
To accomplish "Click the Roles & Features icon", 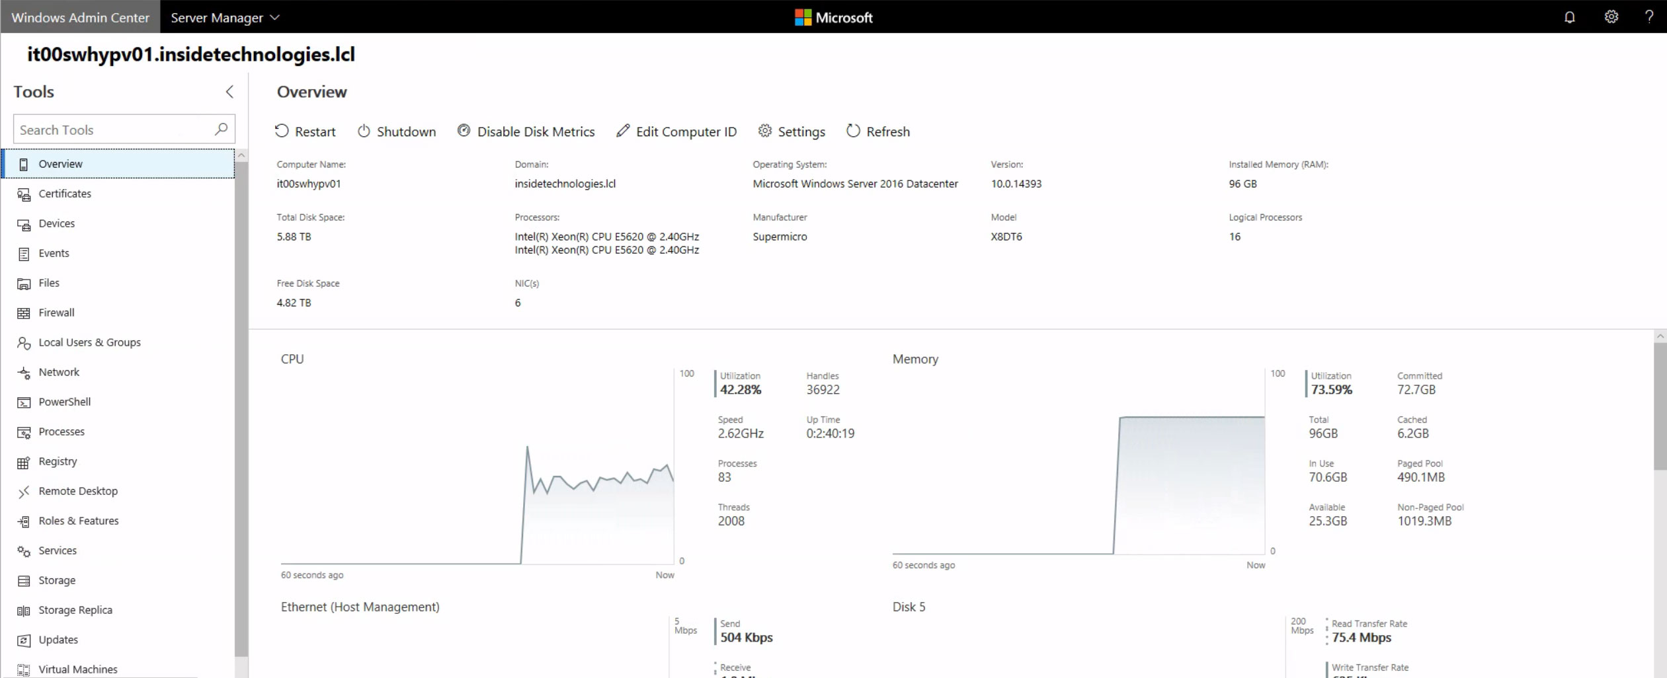I will click(x=24, y=521).
